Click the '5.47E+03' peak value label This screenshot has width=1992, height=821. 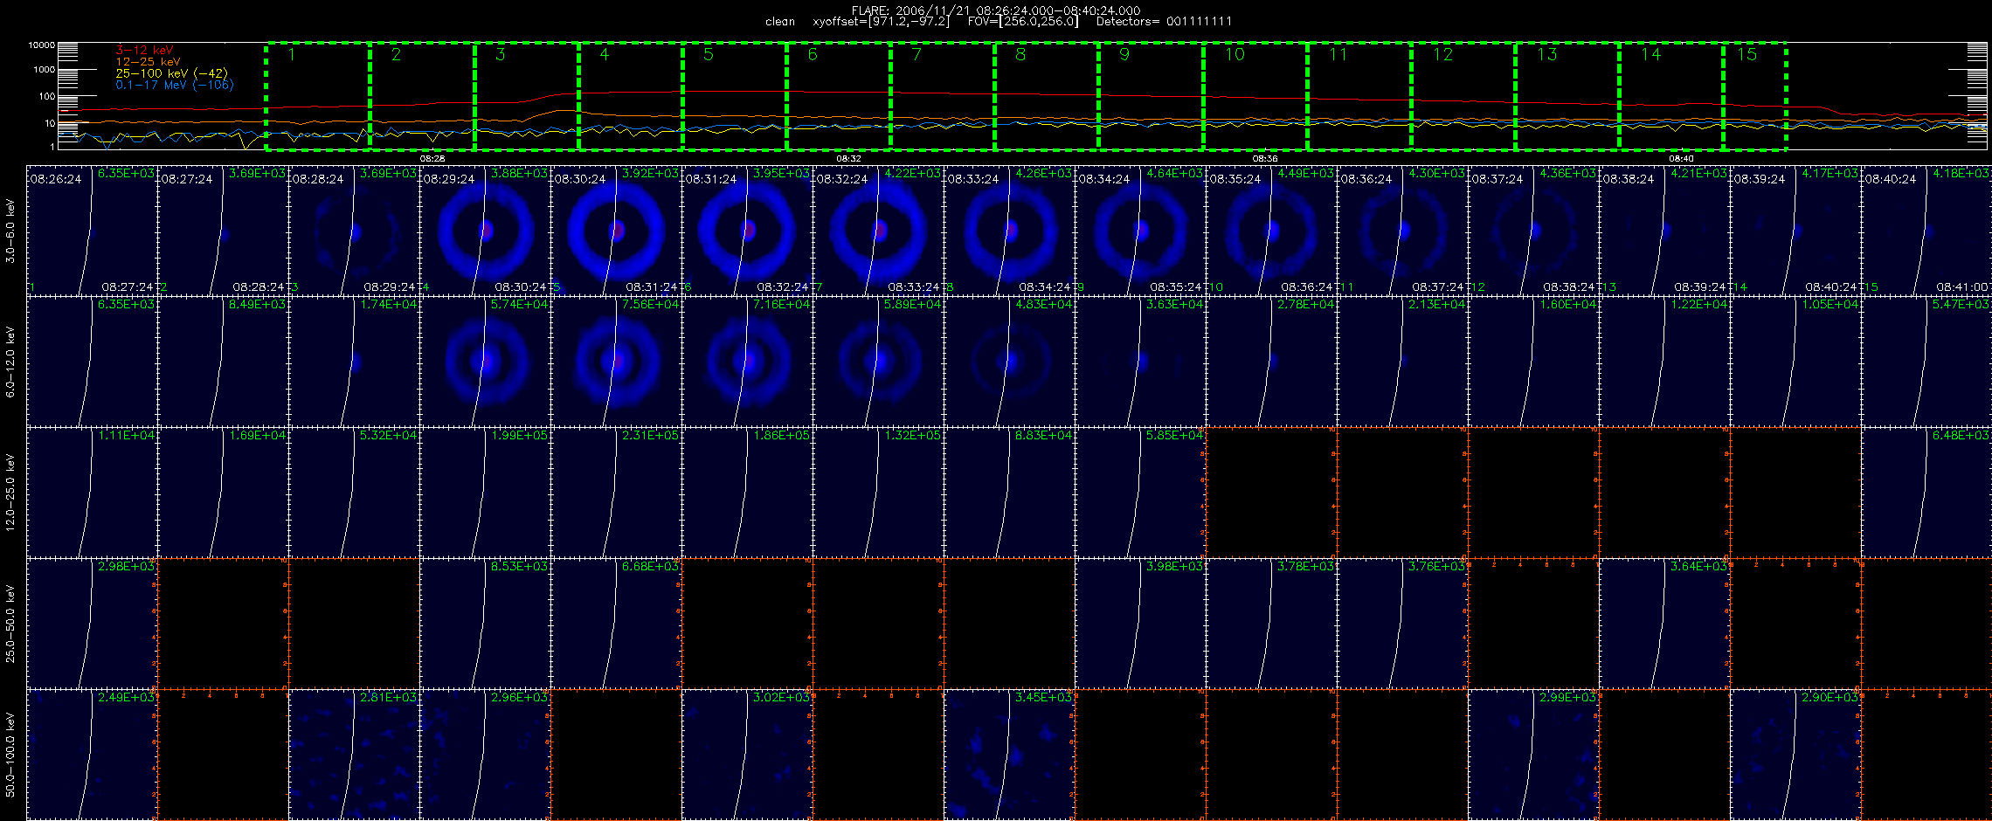click(x=1961, y=305)
